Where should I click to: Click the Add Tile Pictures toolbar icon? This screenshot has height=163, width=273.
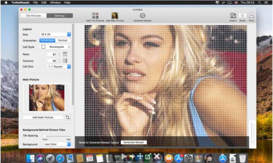point(95,16)
